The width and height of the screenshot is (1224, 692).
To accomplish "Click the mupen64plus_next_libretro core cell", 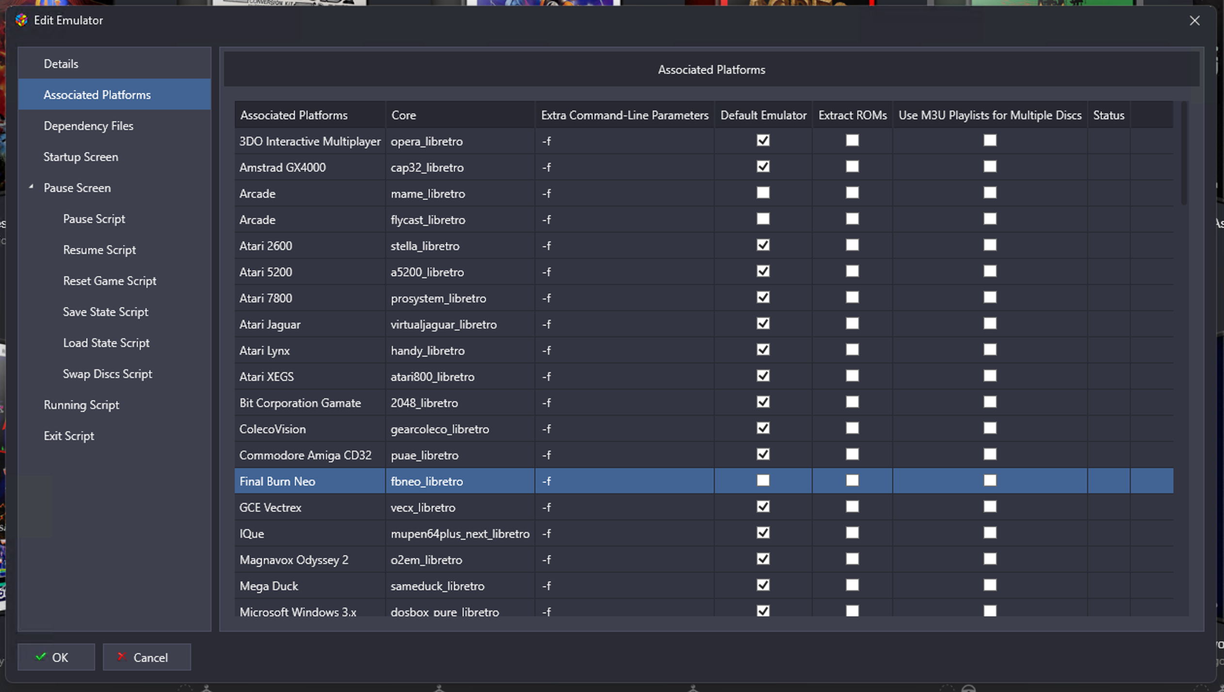I will click(460, 534).
